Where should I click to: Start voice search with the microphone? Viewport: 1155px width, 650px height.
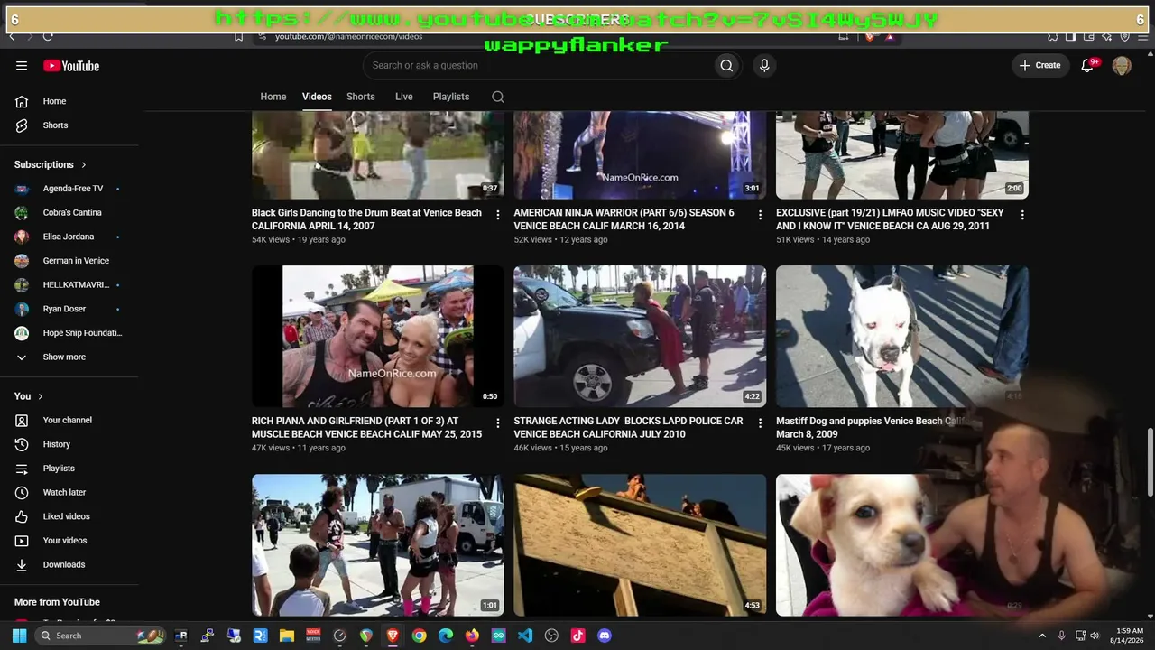click(x=764, y=65)
